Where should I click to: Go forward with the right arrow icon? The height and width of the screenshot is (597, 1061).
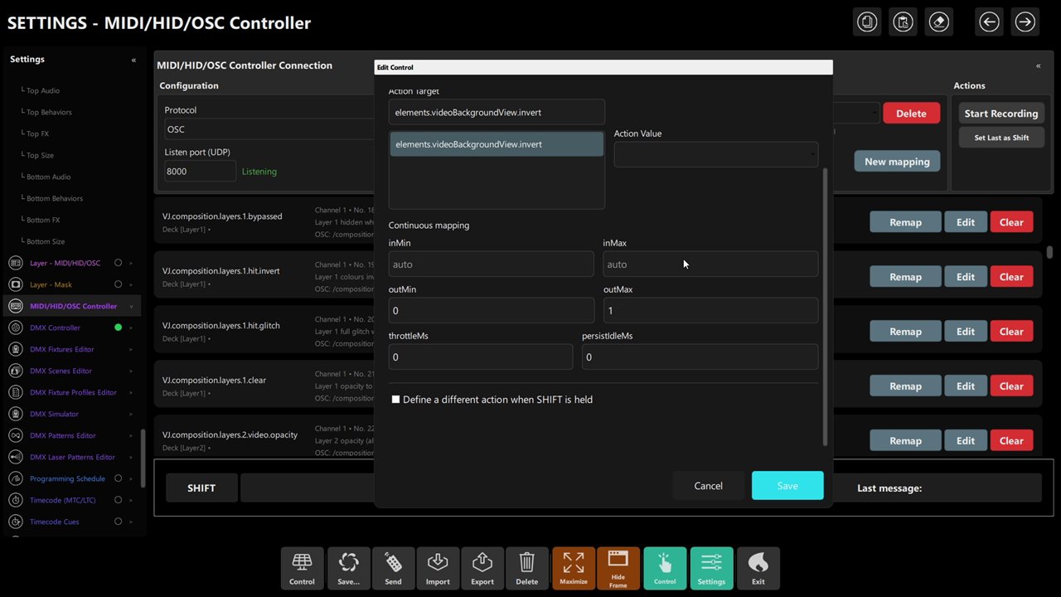pyautogui.click(x=1025, y=22)
